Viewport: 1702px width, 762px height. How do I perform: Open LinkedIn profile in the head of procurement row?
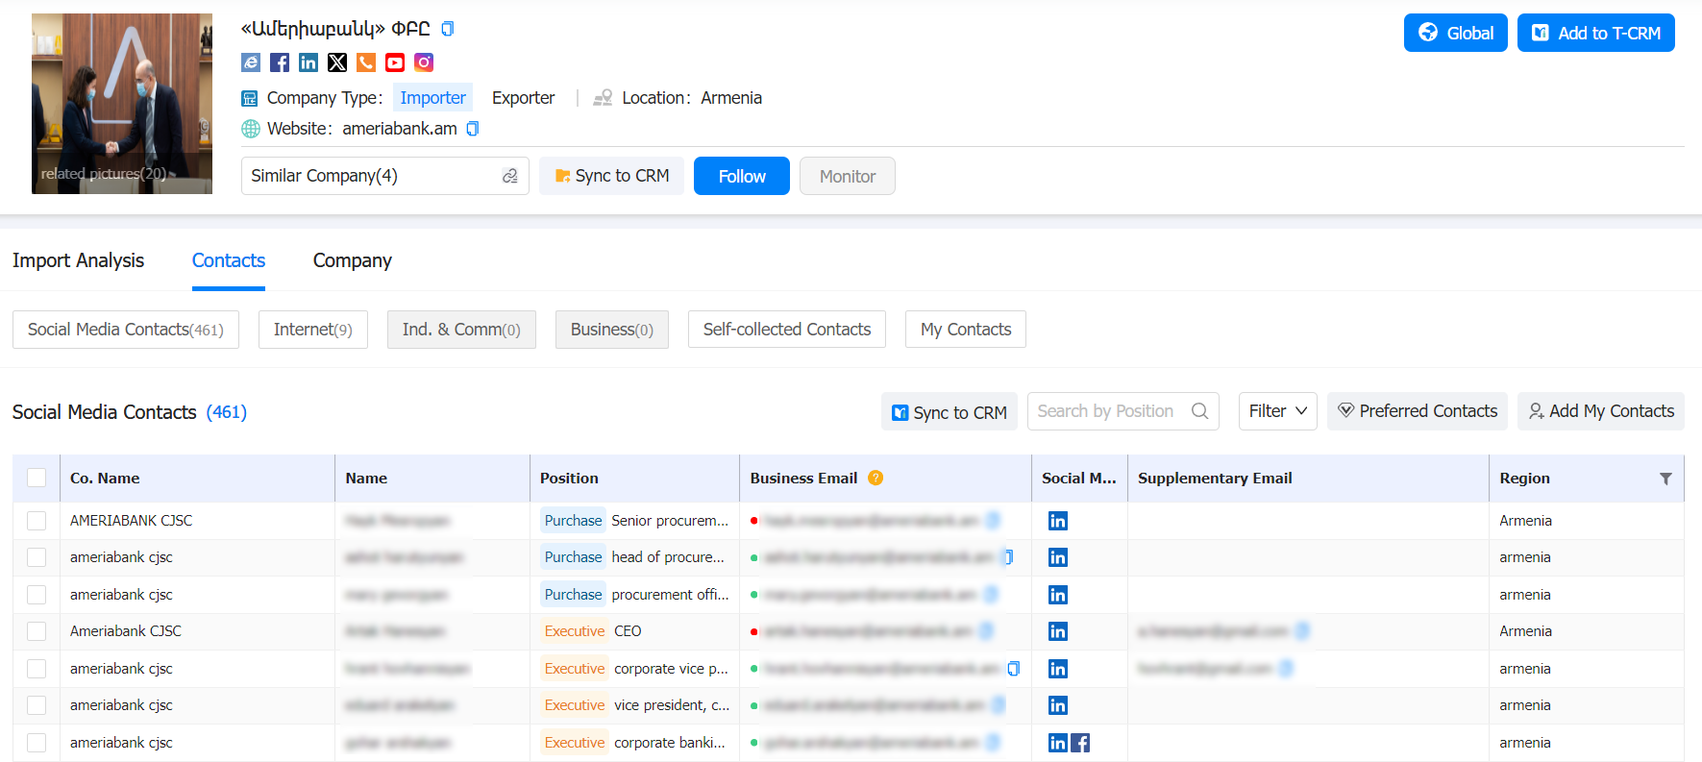(x=1058, y=557)
